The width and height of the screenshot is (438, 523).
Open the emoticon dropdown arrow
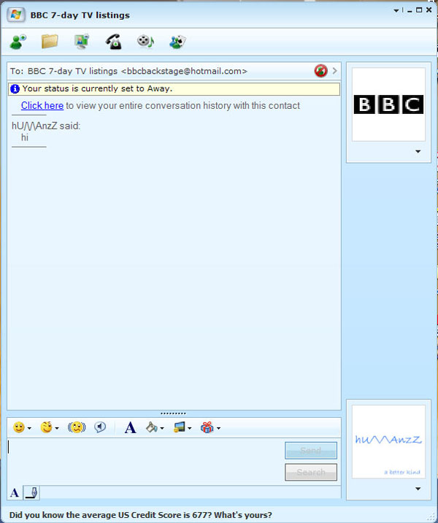(x=29, y=428)
